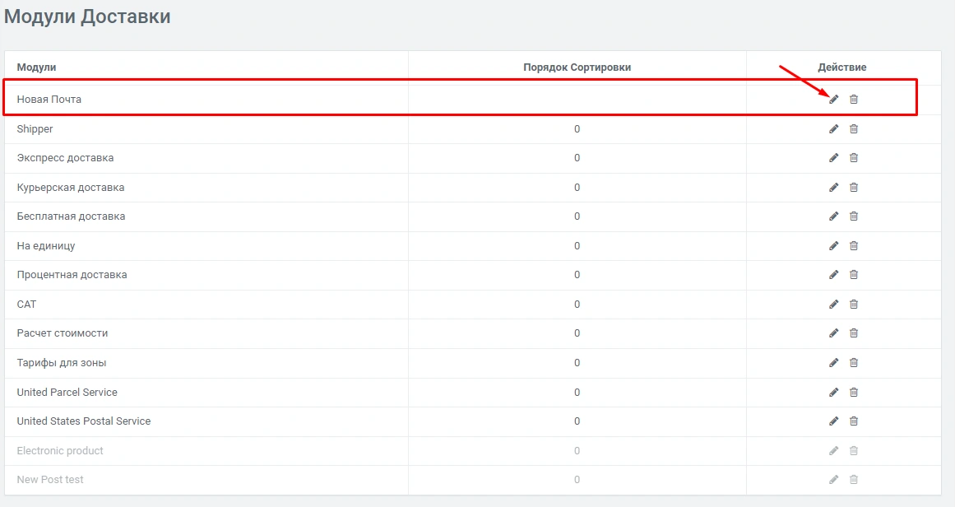
Task: Open editor for Расчет стоимости
Action: click(x=833, y=333)
